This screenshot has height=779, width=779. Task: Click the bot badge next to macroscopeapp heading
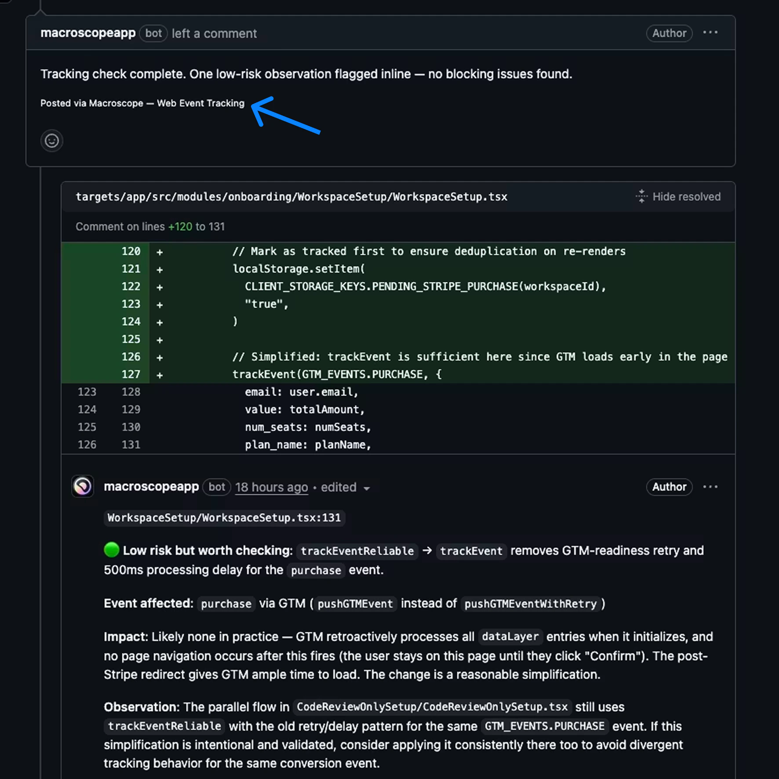[x=153, y=33]
